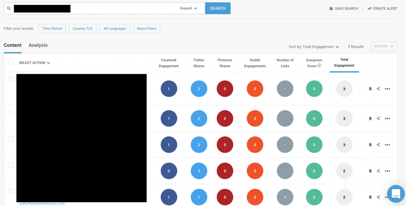
Task: Share the result with zero Facebook engagement
Action: coord(378,171)
